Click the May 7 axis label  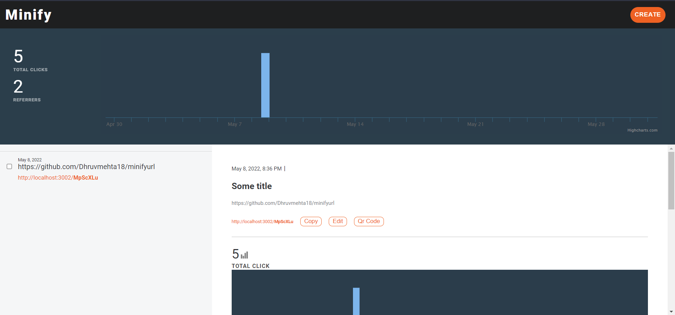[x=235, y=124]
